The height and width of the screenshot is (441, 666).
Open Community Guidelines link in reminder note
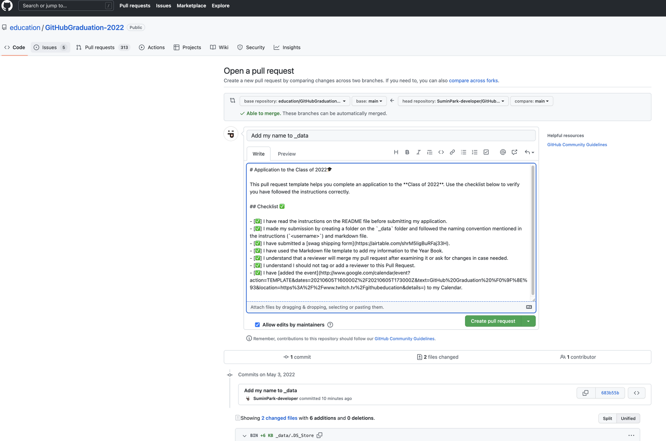click(405, 339)
